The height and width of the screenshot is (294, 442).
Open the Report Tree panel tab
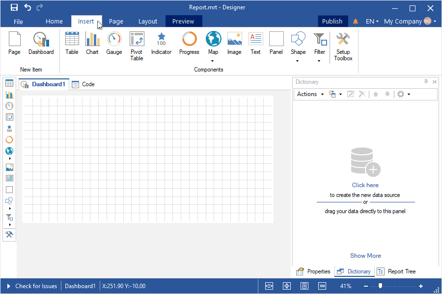click(396, 271)
